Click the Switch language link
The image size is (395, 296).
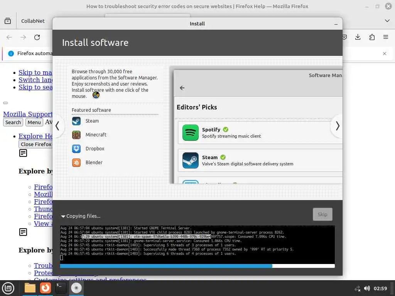pyautogui.click(x=35, y=80)
